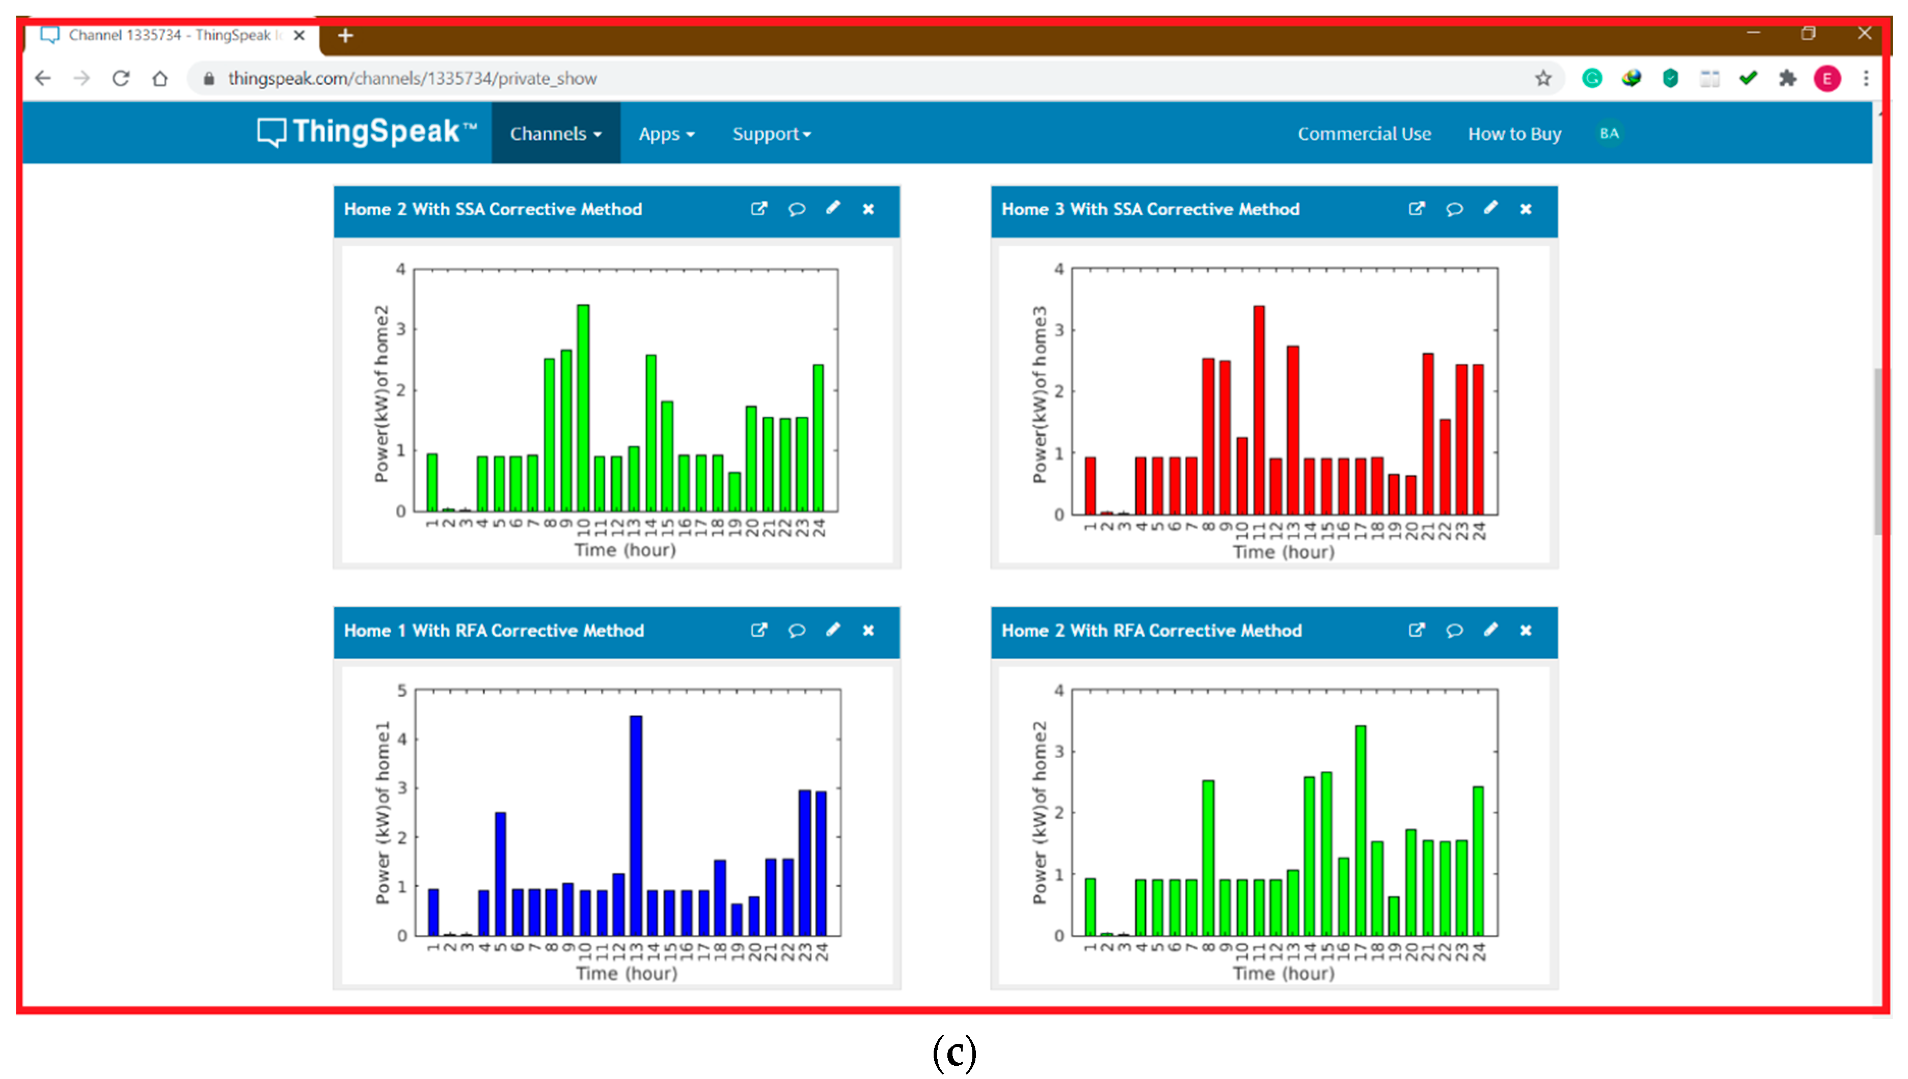
Task: Expand the Apps dropdown menu
Action: click(666, 133)
